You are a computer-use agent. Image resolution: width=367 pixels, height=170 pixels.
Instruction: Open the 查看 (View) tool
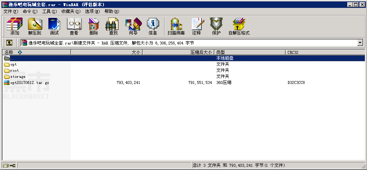(x=74, y=26)
